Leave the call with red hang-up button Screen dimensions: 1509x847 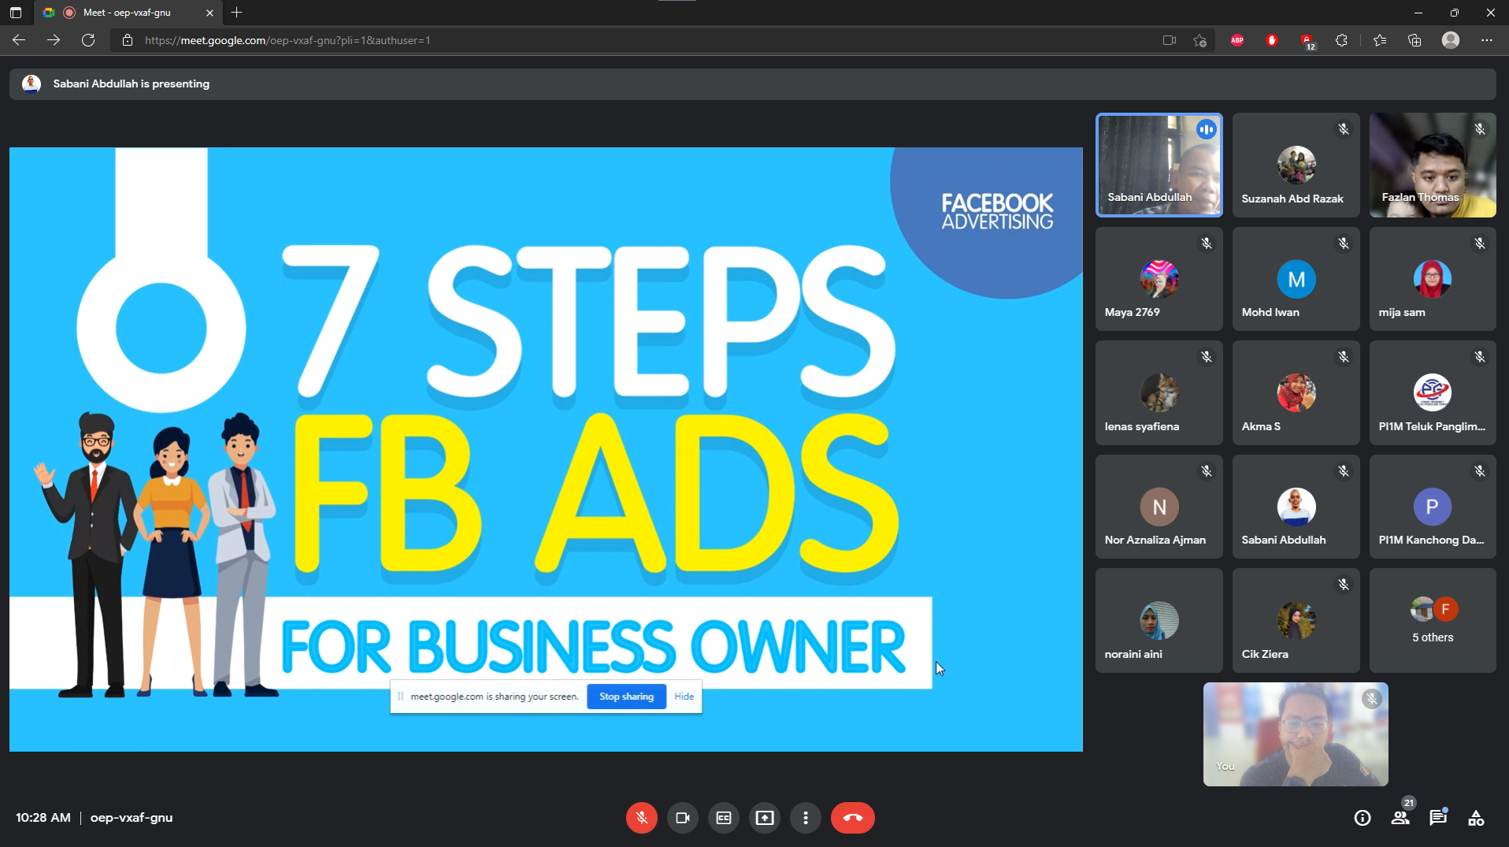(852, 818)
